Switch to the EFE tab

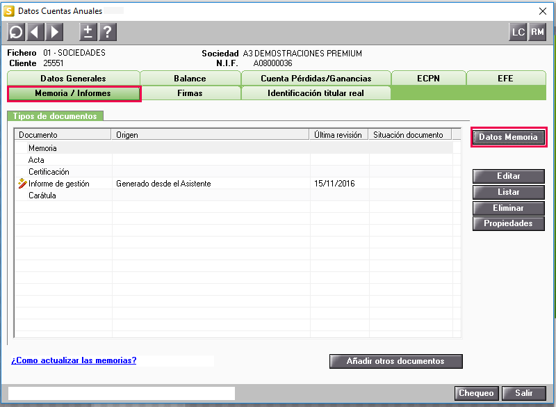pos(506,79)
